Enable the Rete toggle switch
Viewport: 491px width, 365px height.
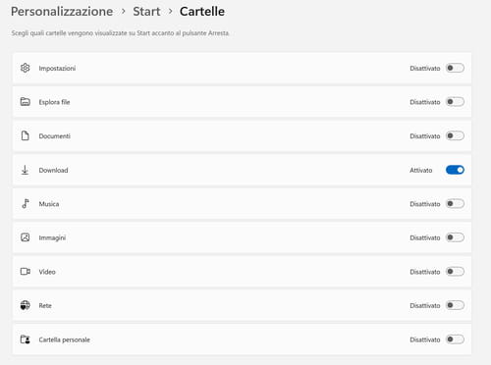(455, 305)
